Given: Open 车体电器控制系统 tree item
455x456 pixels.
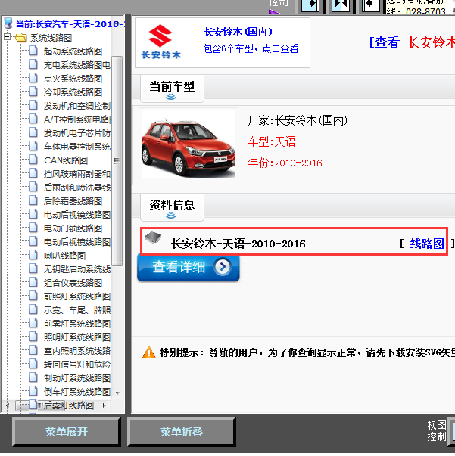Looking at the screenshot, I should pyautogui.click(x=77, y=147).
